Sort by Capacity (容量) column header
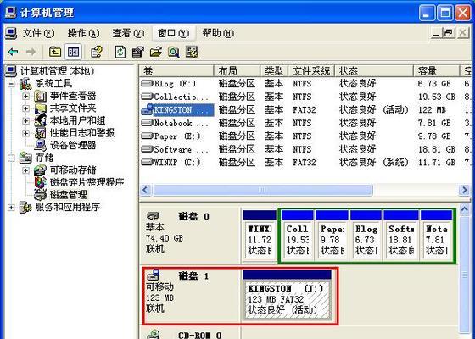Viewport: 475px width, 339px height. pos(437,71)
